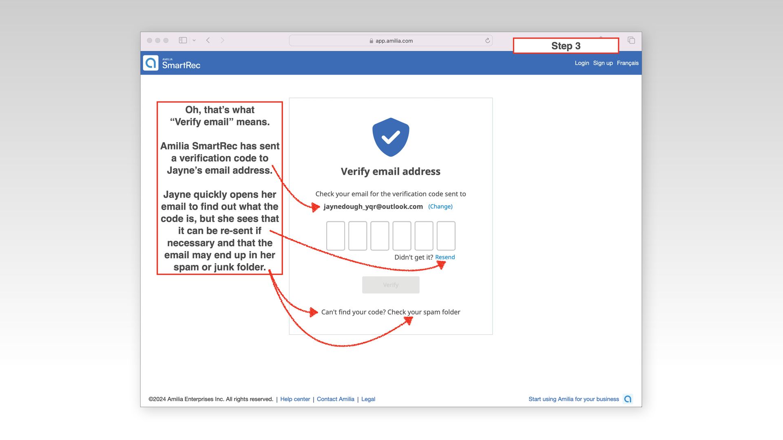Open the Safari sidebar toggle icon

[183, 40]
